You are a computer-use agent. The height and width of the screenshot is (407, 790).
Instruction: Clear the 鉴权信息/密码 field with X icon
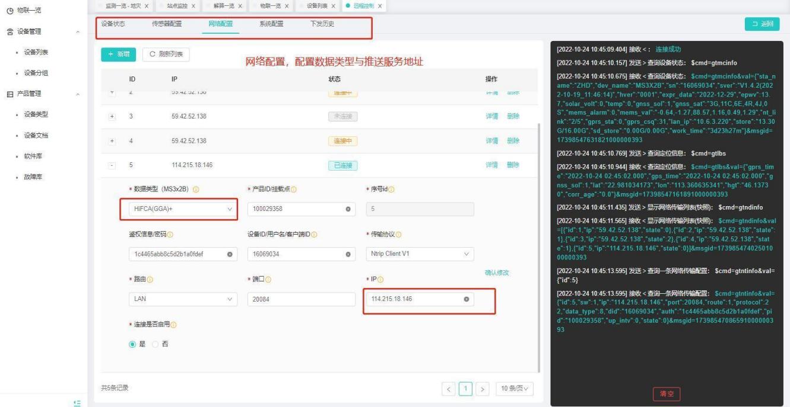pos(230,254)
